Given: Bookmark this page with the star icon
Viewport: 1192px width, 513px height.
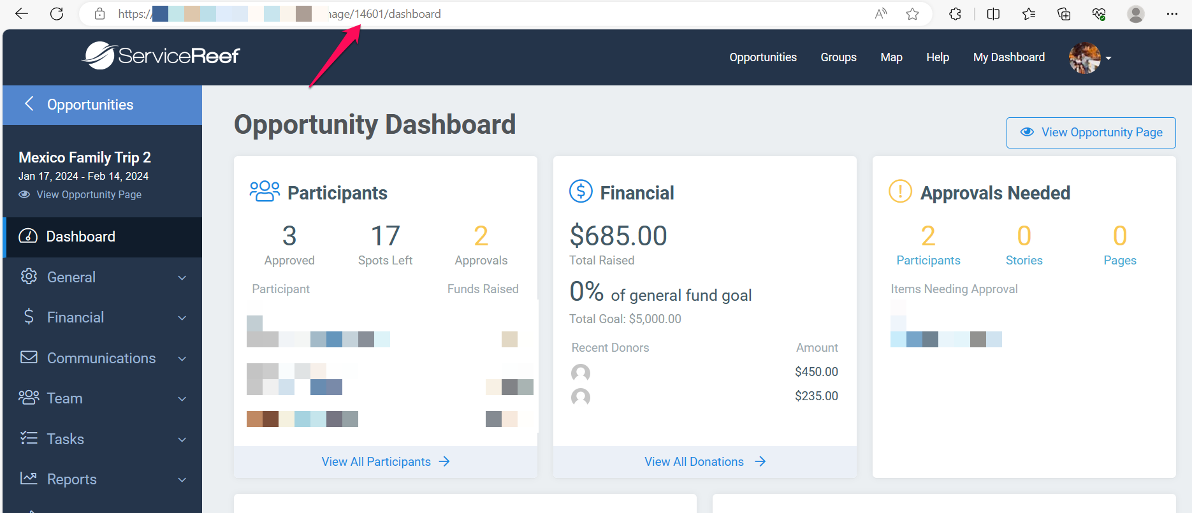Looking at the screenshot, I should click(x=913, y=13).
